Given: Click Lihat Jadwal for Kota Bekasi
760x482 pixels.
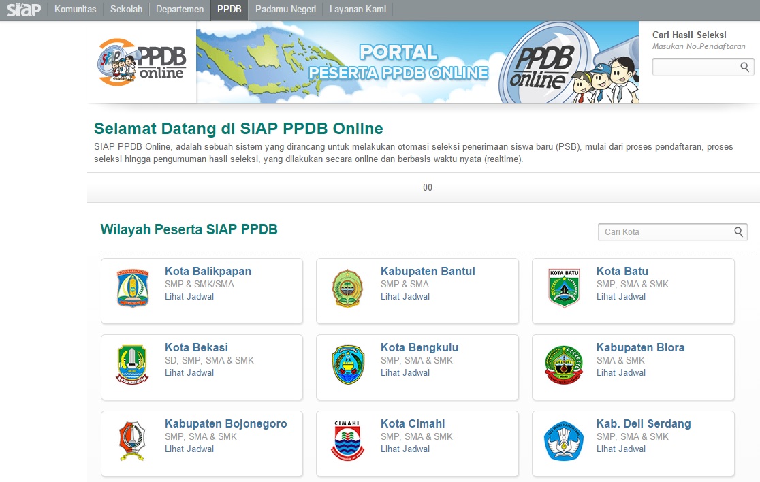Looking at the screenshot, I should [x=189, y=372].
